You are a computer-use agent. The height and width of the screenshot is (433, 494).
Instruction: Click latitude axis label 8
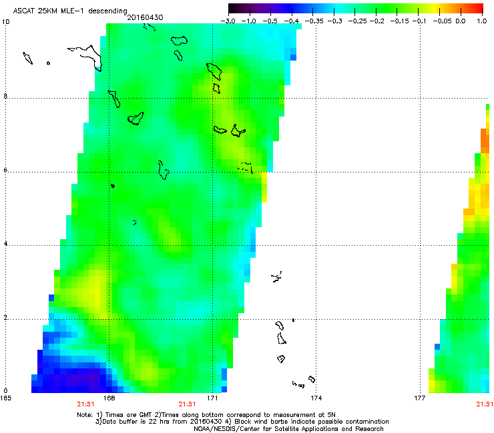pyautogui.click(x=5, y=96)
